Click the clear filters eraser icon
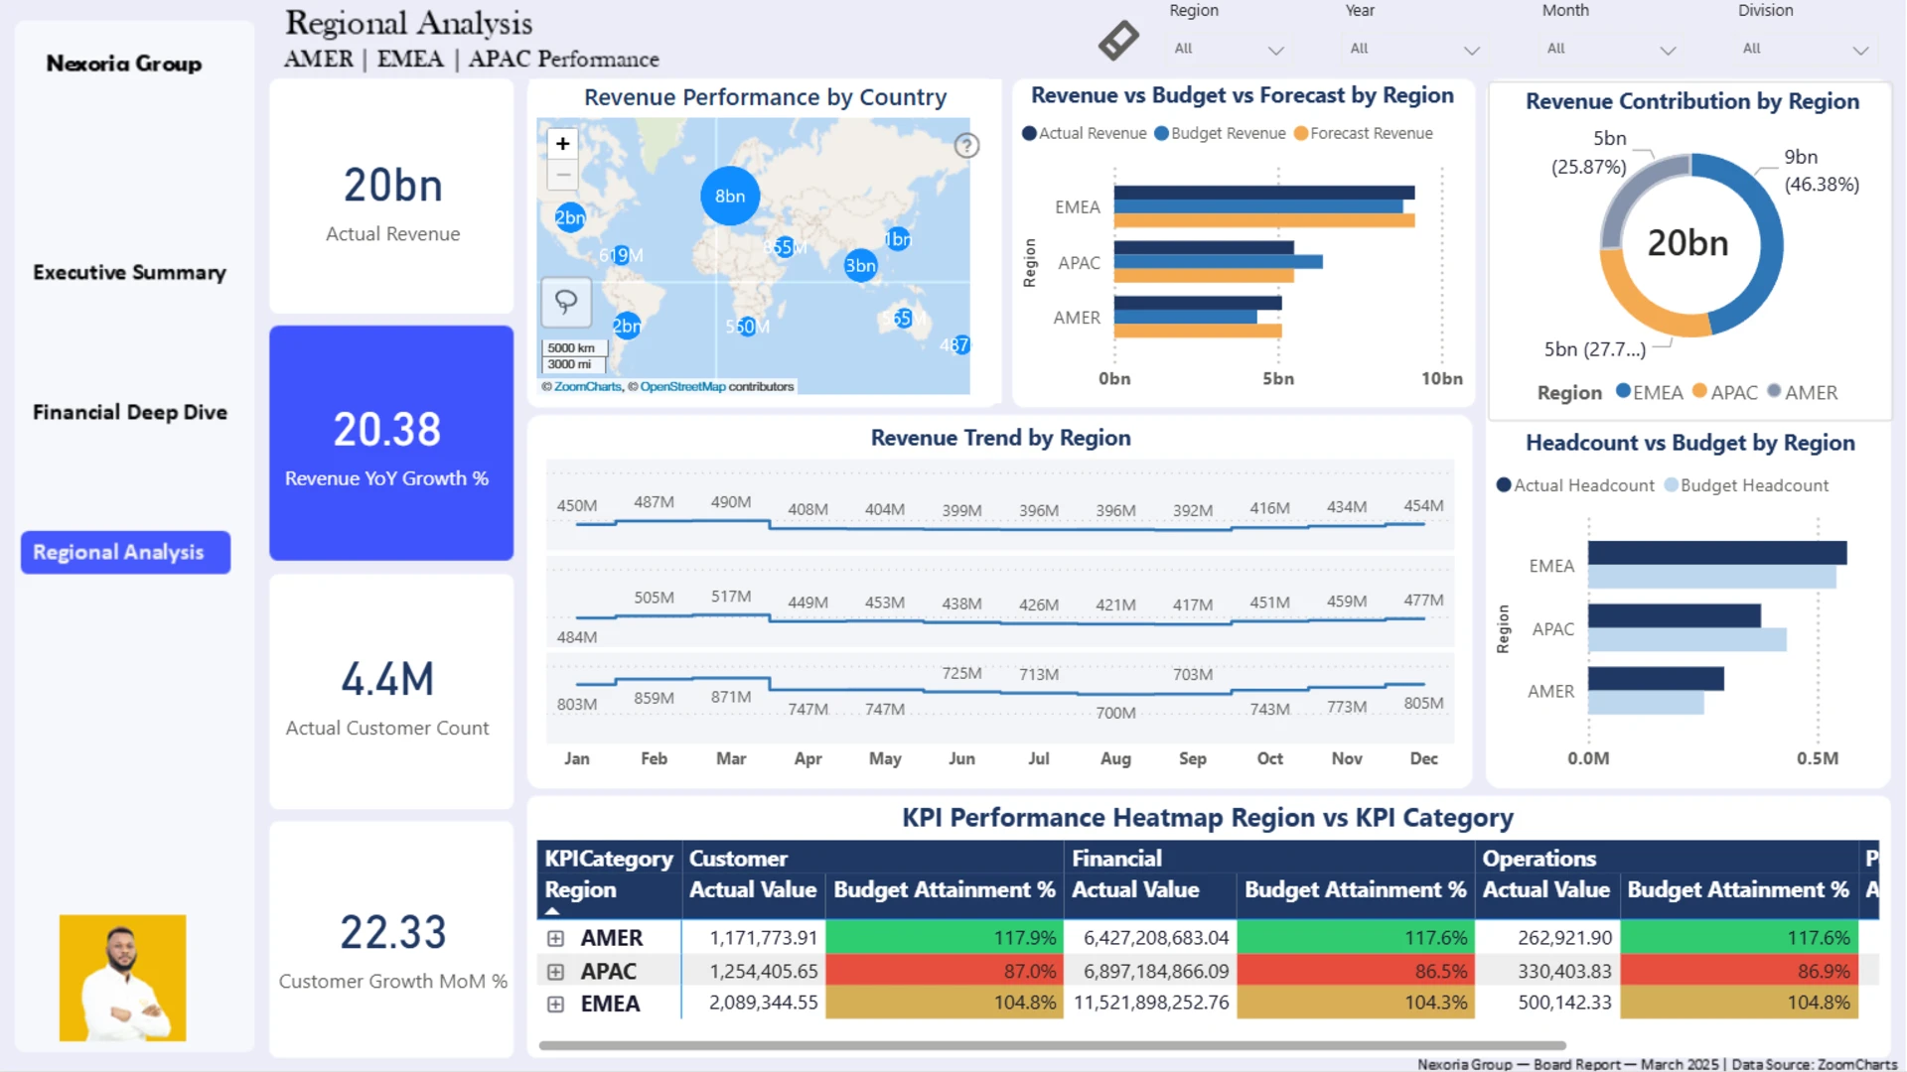 (x=1118, y=41)
